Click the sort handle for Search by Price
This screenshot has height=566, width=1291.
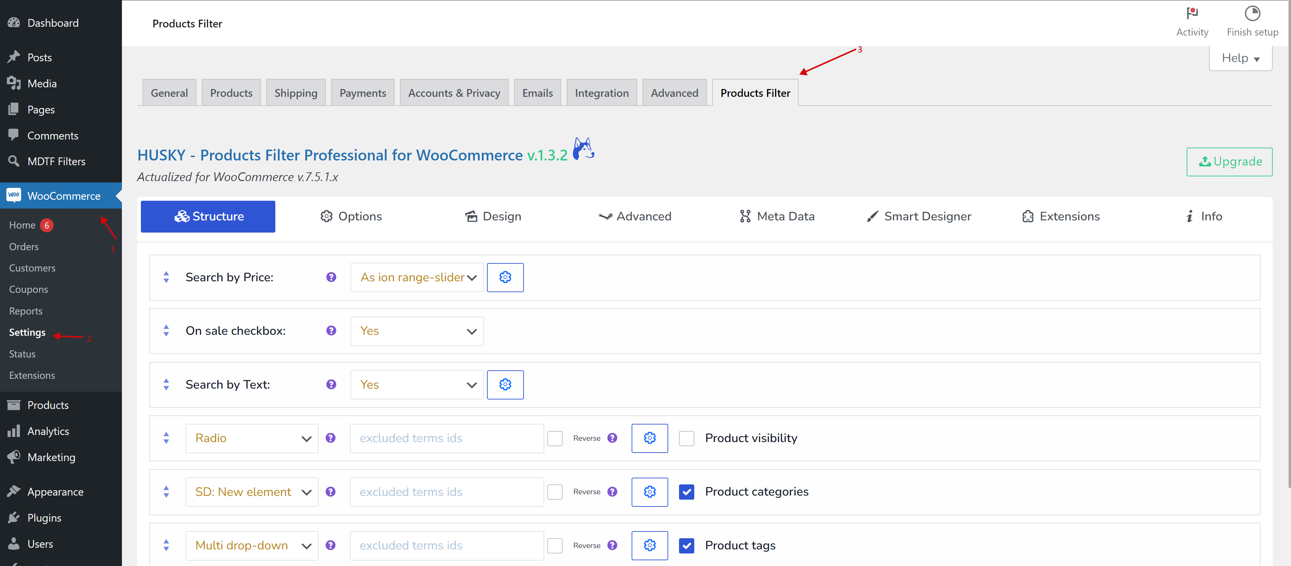pyautogui.click(x=166, y=278)
